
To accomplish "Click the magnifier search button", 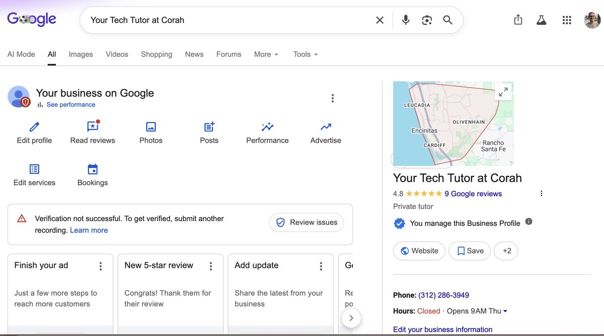I will 448,20.
